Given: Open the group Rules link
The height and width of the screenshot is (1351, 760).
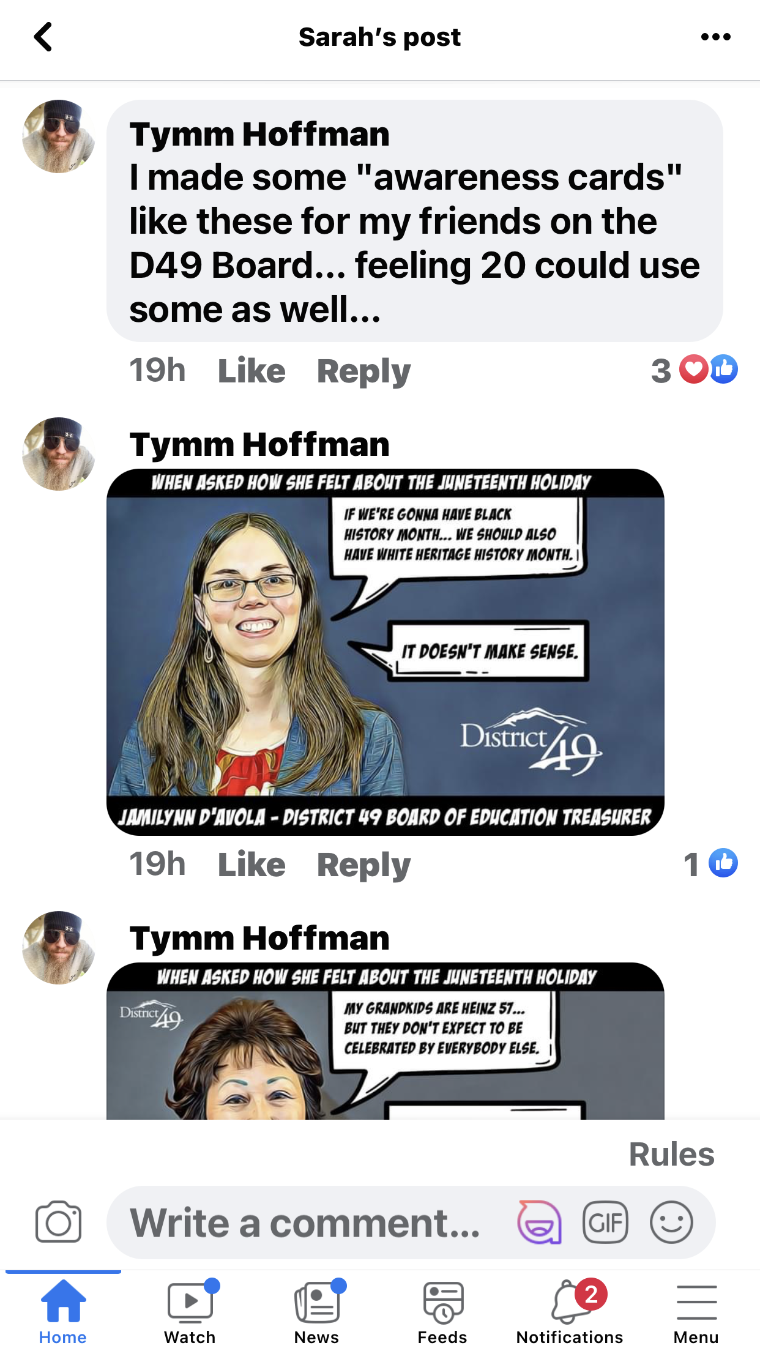Looking at the screenshot, I should (672, 1155).
